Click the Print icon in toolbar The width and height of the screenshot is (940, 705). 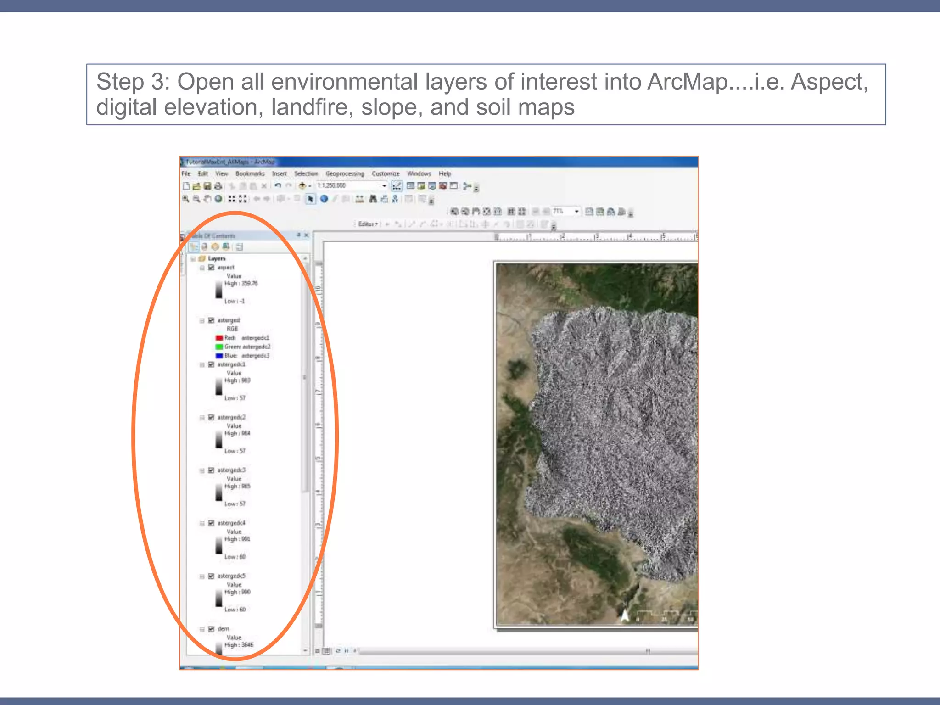coord(218,186)
